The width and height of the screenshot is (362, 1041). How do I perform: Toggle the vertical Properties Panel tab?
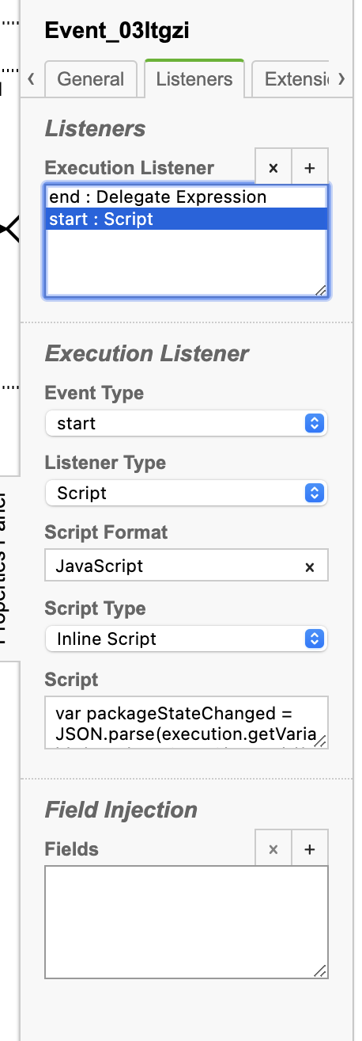(x=8, y=570)
